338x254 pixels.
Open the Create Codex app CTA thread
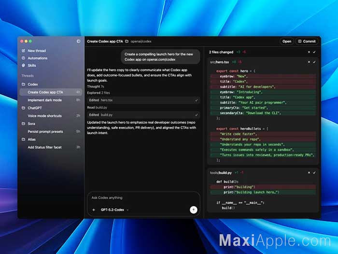[x=51, y=92]
